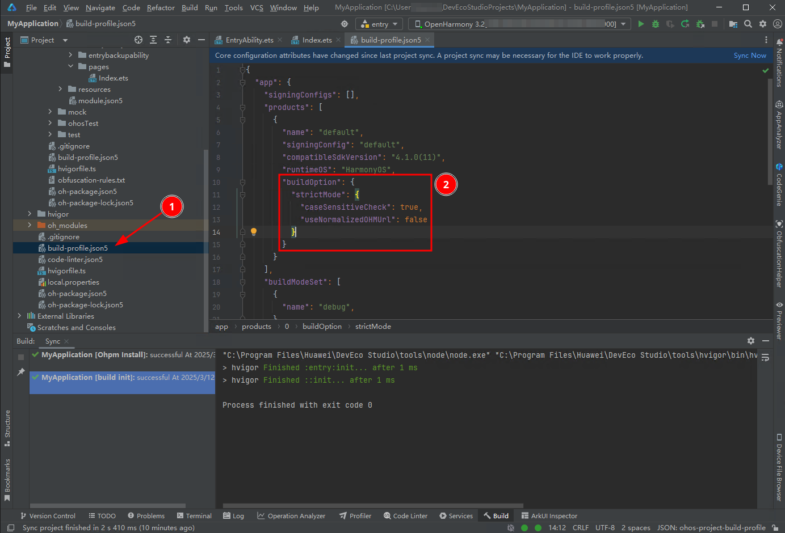Collapse the pages folder in Project view
The image size is (785, 533).
click(x=71, y=66)
